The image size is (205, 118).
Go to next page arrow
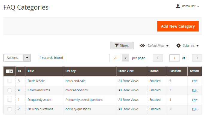click(x=197, y=58)
